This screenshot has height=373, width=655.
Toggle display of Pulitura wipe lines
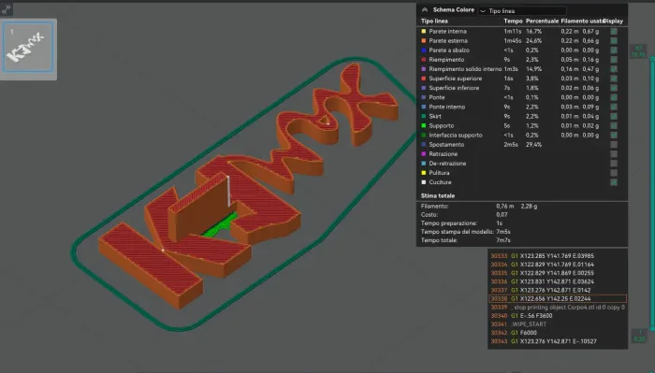point(614,173)
